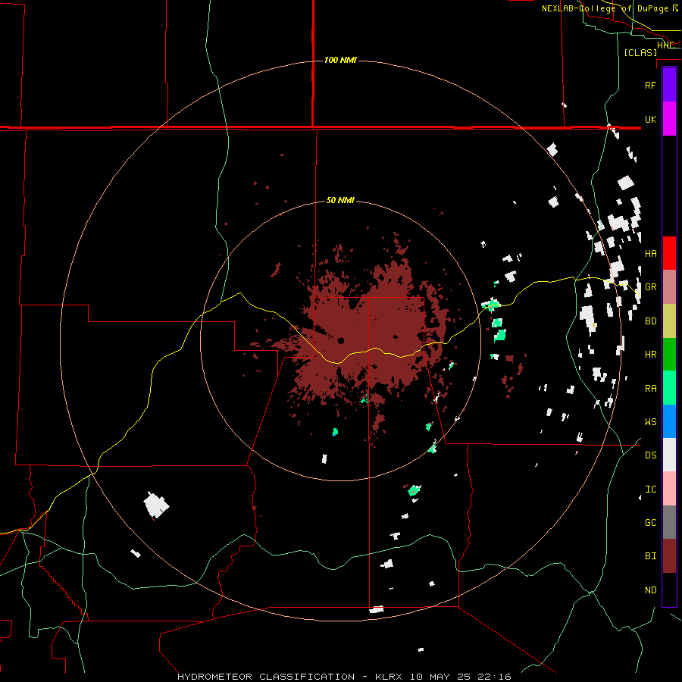Screen dimensions: 682x682
Task: Click the RF legend label
Action: click(650, 85)
